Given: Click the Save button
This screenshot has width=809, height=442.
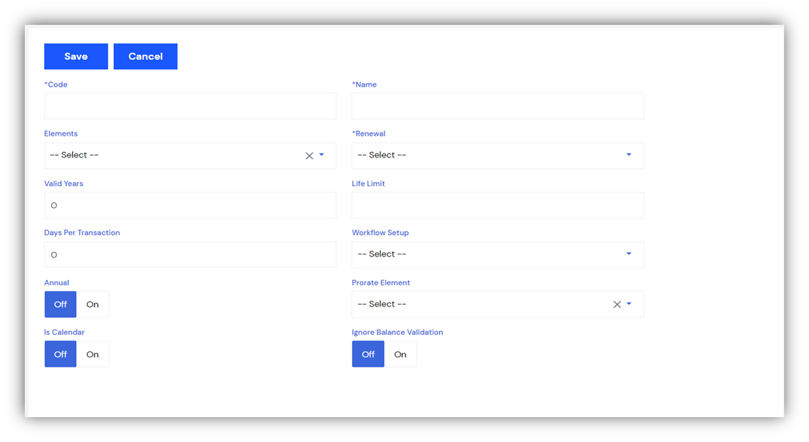Looking at the screenshot, I should click(76, 56).
